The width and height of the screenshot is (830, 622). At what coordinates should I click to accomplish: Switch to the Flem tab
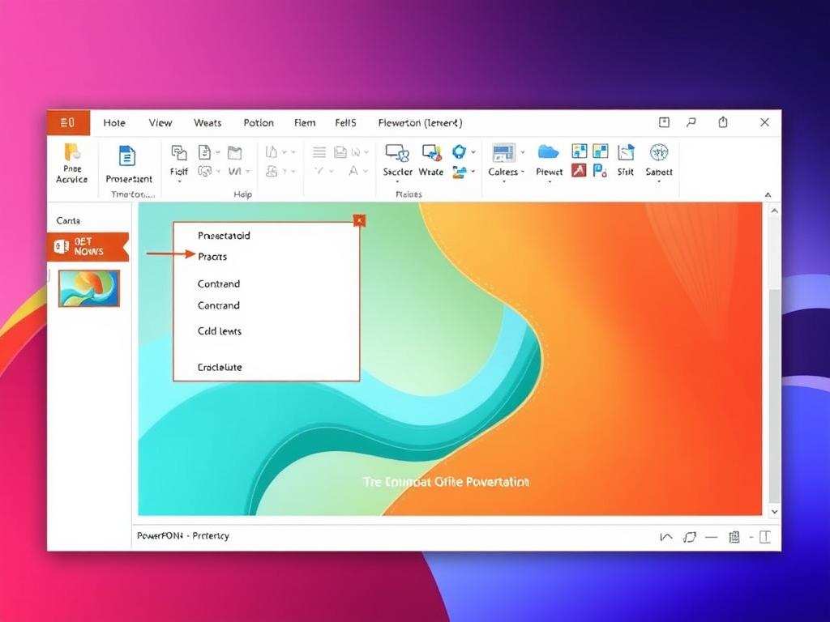(305, 123)
